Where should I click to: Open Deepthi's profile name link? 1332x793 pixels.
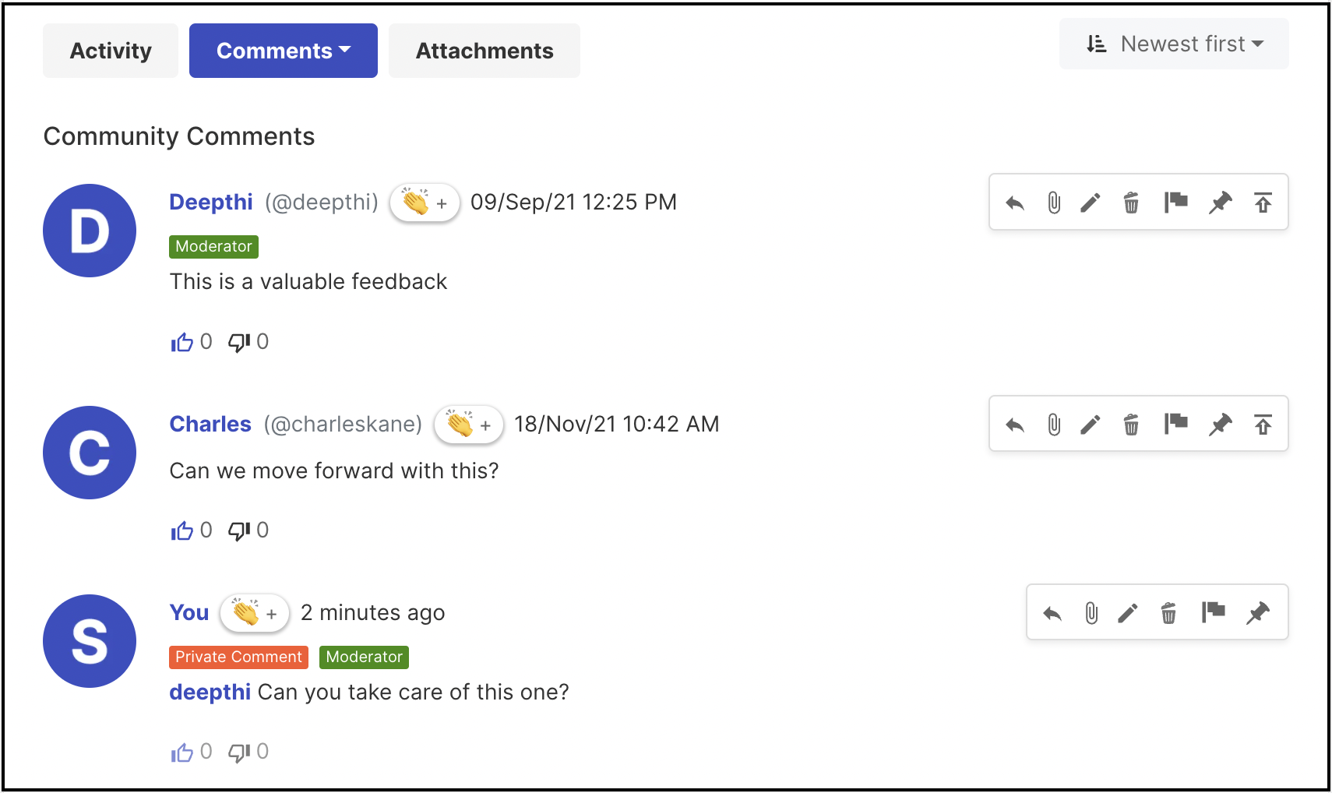pyautogui.click(x=211, y=202)
